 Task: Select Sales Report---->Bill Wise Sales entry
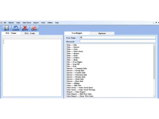pos(79,94)
